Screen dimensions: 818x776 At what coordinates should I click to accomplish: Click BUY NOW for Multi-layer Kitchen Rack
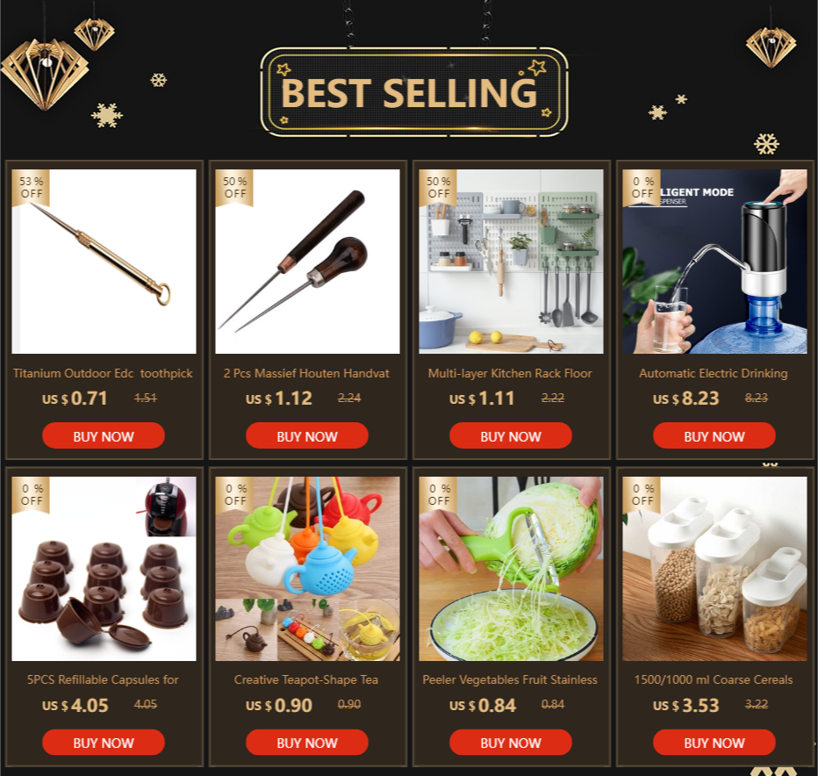[x=510, y=435]
